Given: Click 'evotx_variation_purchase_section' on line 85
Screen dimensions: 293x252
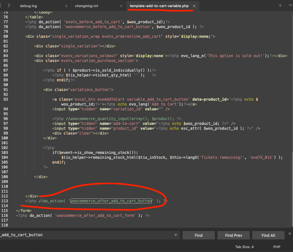Looking at the screenshot, I should (x=98, y=61).
